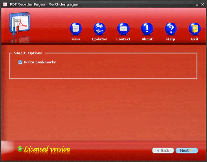Close the PDF Reorder Pages window

tap(202, 4)
